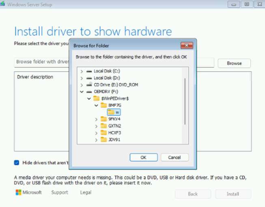Expand the HCXF3 folder

pos(96,133)
